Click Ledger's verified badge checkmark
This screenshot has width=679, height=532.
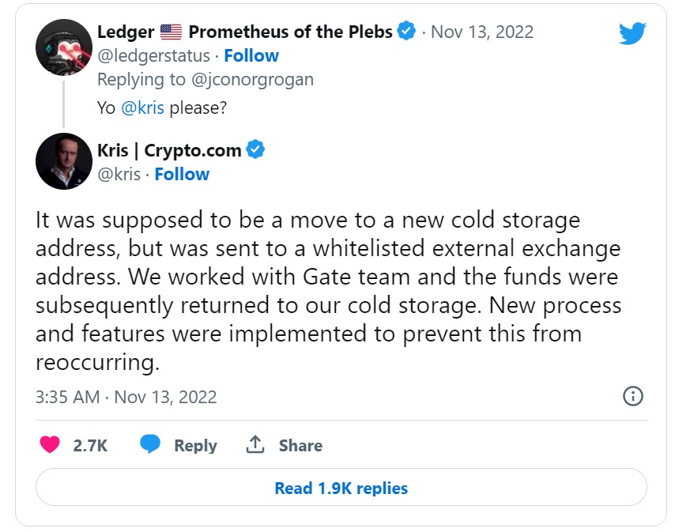406,32
